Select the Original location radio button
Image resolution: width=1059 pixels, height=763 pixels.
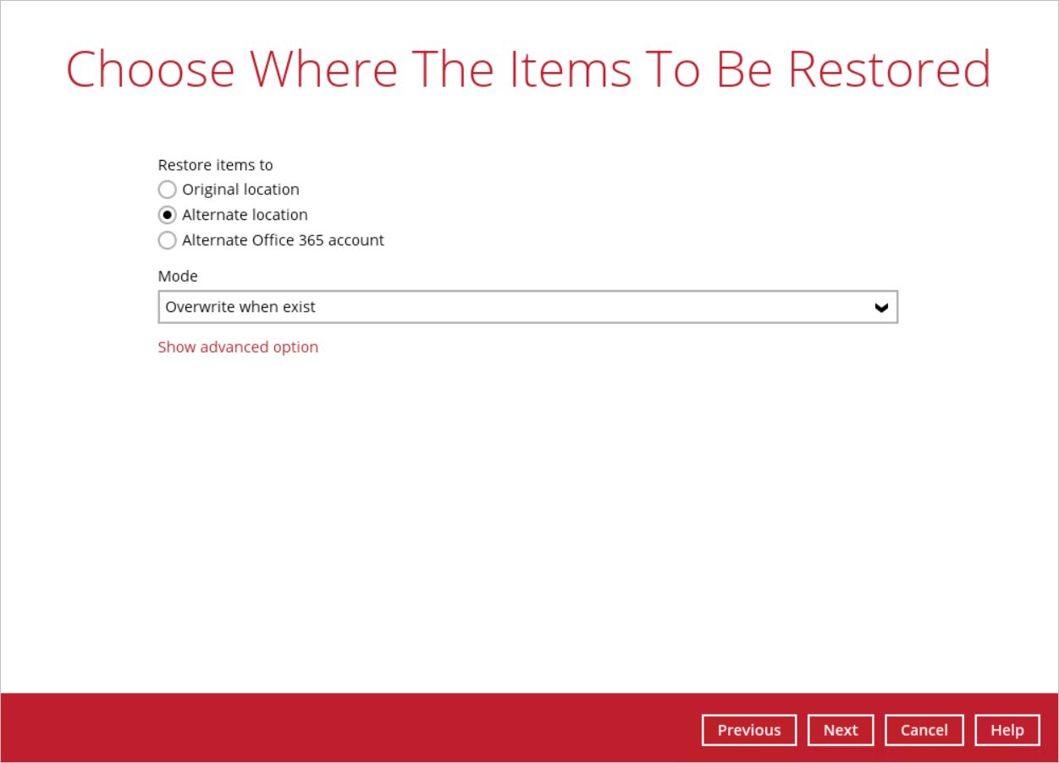[x=168, y=189]
